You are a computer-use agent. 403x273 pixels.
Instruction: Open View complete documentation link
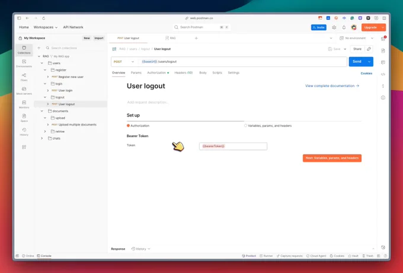pyautogui.click(x=332, y=86)
